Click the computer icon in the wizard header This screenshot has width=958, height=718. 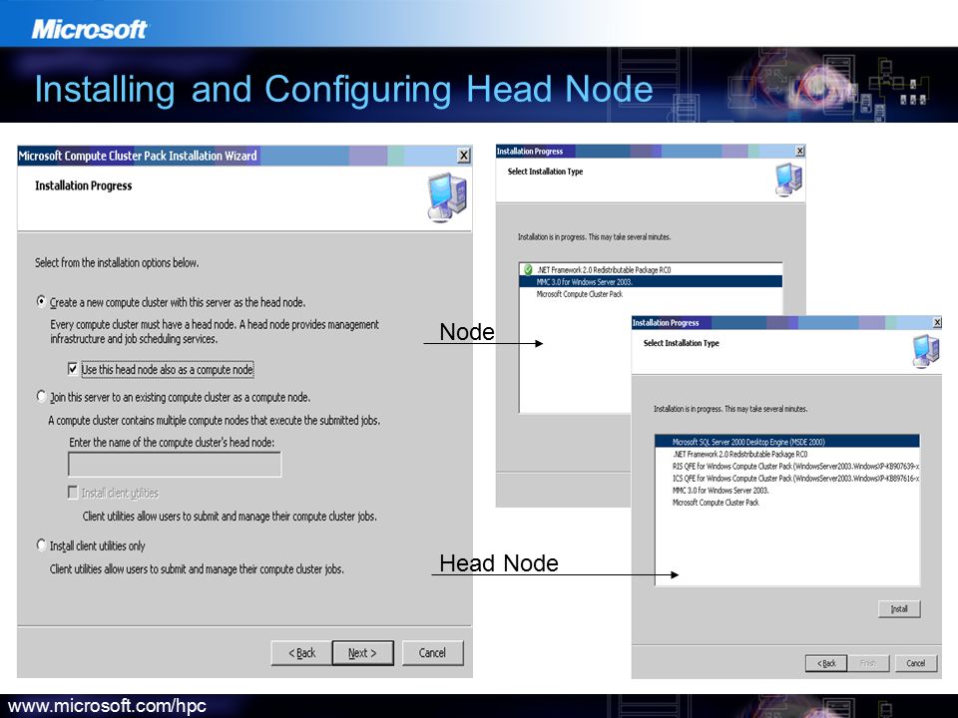point(447,197)
